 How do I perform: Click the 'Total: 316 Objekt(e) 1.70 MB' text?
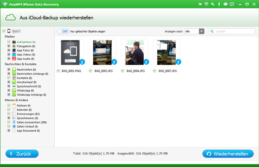tap(94, 154)
